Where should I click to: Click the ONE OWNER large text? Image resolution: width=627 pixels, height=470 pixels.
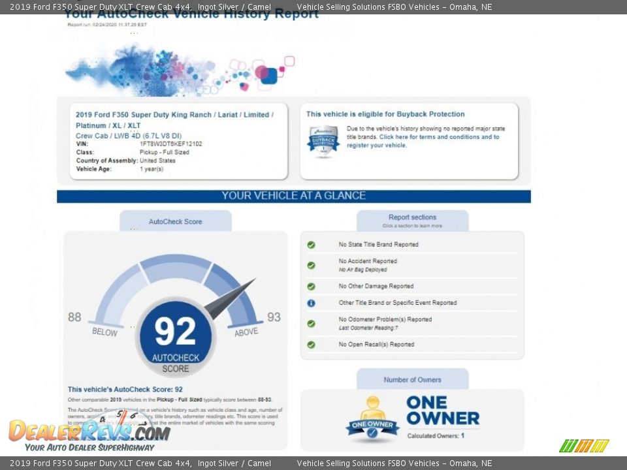(443, 411)
